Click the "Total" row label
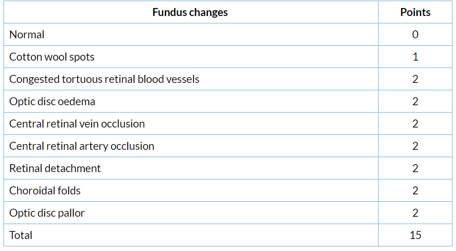Image resolution: width=456 pixels, height=251 pixels. coord(21,235)
